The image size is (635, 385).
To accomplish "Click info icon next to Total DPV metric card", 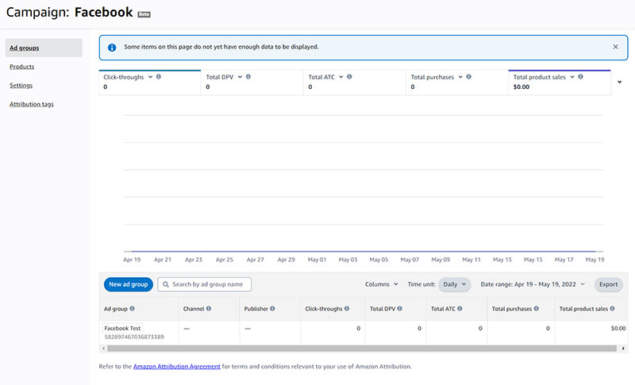I will pos(248,77).
